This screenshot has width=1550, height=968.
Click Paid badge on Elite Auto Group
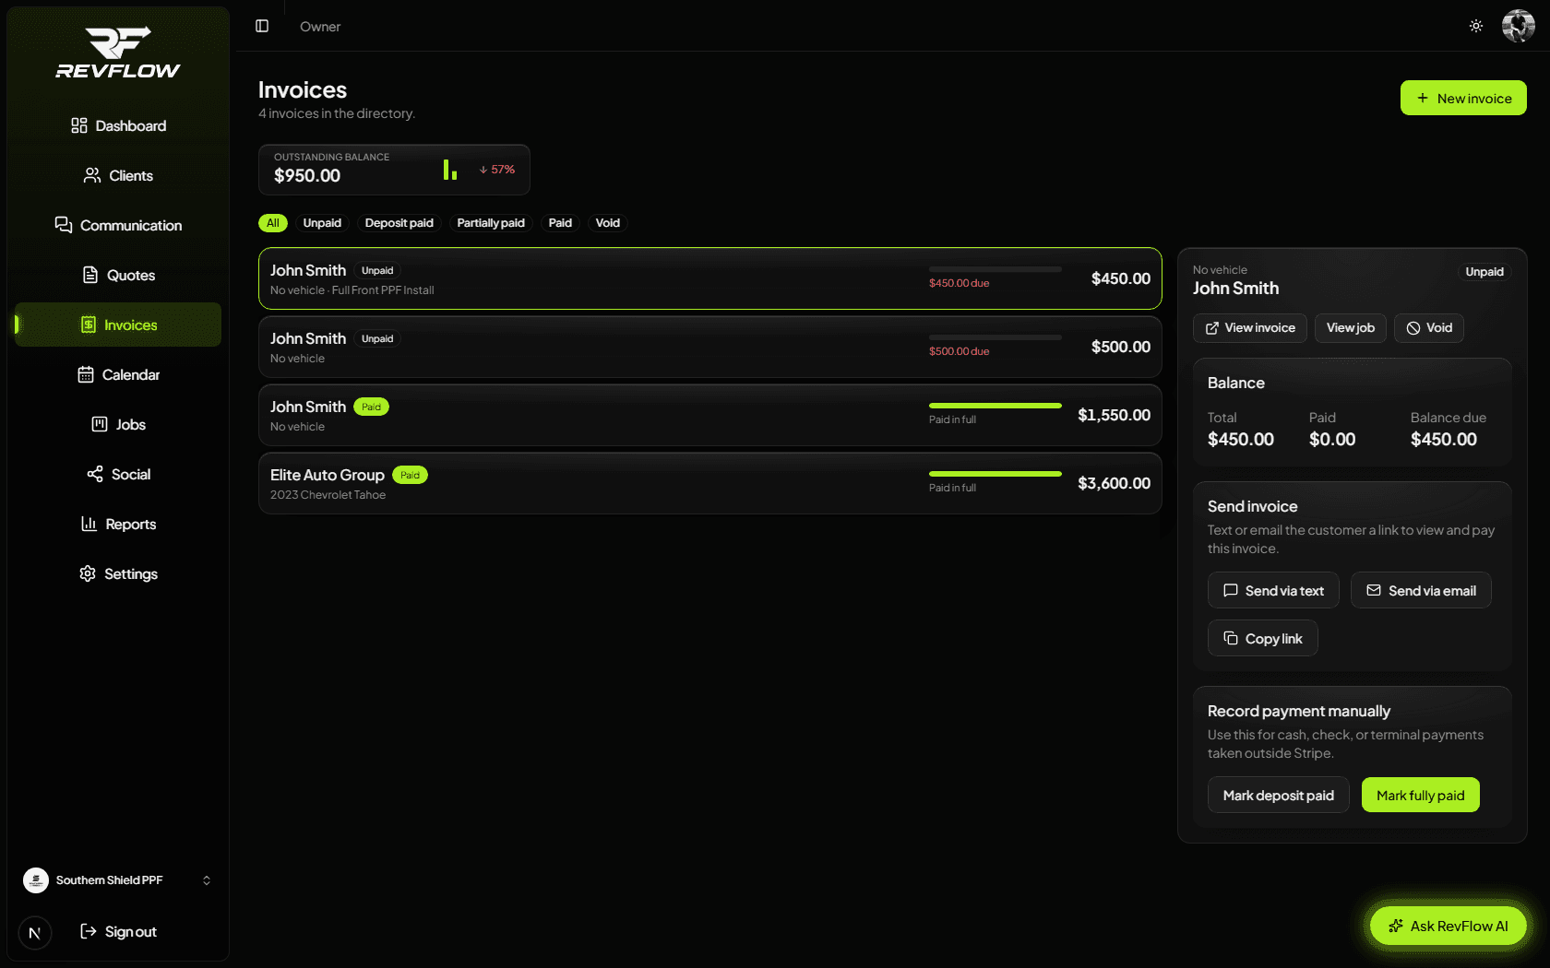(410, 475)
